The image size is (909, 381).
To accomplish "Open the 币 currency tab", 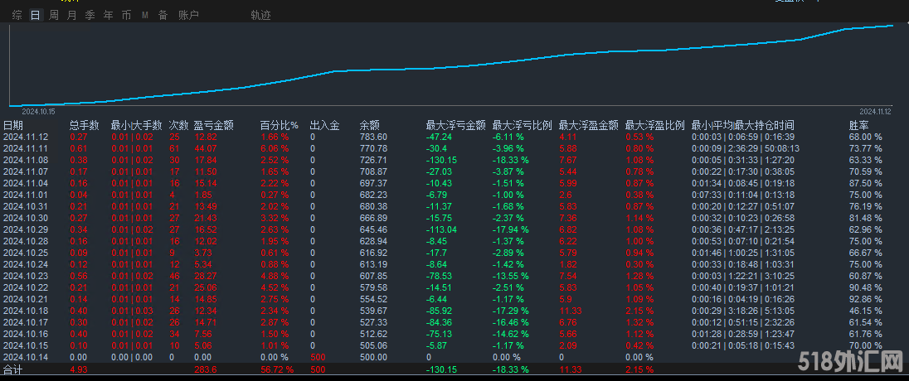I will tap(126, 15).
